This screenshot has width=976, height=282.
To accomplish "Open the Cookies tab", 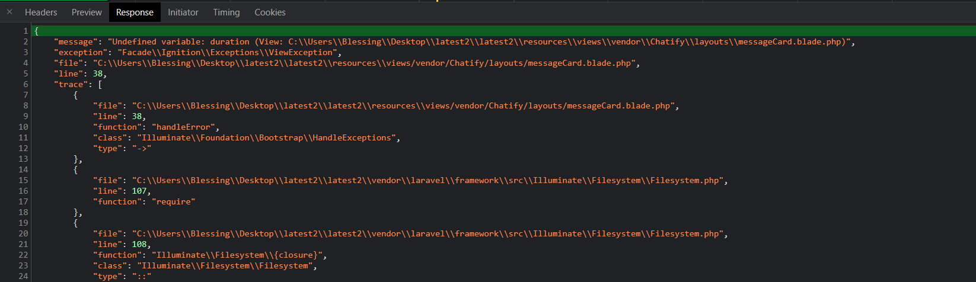I will click(x=270, y=12).
